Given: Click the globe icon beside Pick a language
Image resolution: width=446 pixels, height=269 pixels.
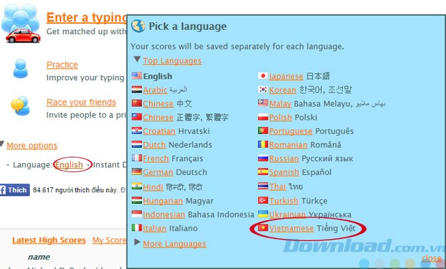Looking at the screenshot, I should point(138,26).
